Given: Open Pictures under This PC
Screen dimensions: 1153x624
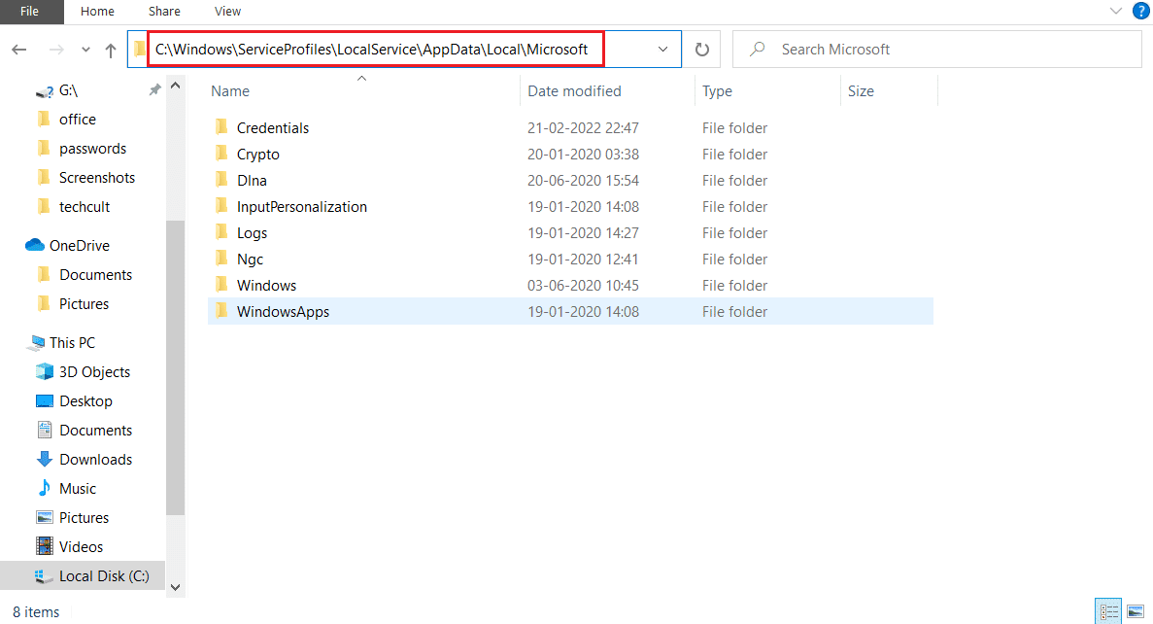Looking at the screenshot, I should click(x=72, y=517).
